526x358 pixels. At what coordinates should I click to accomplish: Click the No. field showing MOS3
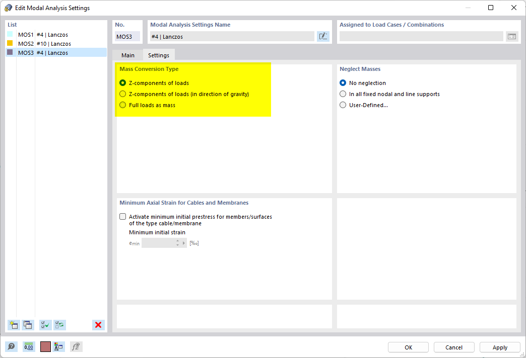pos(127,37)
